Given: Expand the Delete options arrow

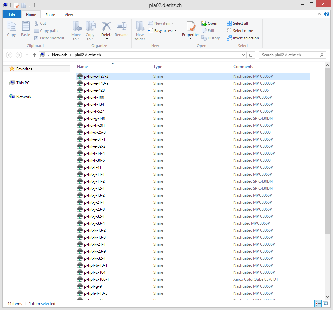Looking at the screenshot, I should point(107,39).
